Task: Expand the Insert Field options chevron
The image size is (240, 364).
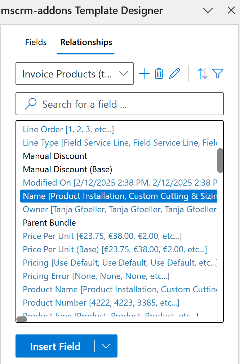Action: point(106,346)
